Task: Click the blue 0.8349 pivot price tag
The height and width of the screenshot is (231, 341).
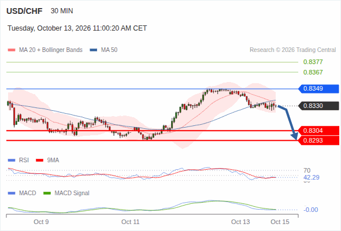Action: [319, 89]
